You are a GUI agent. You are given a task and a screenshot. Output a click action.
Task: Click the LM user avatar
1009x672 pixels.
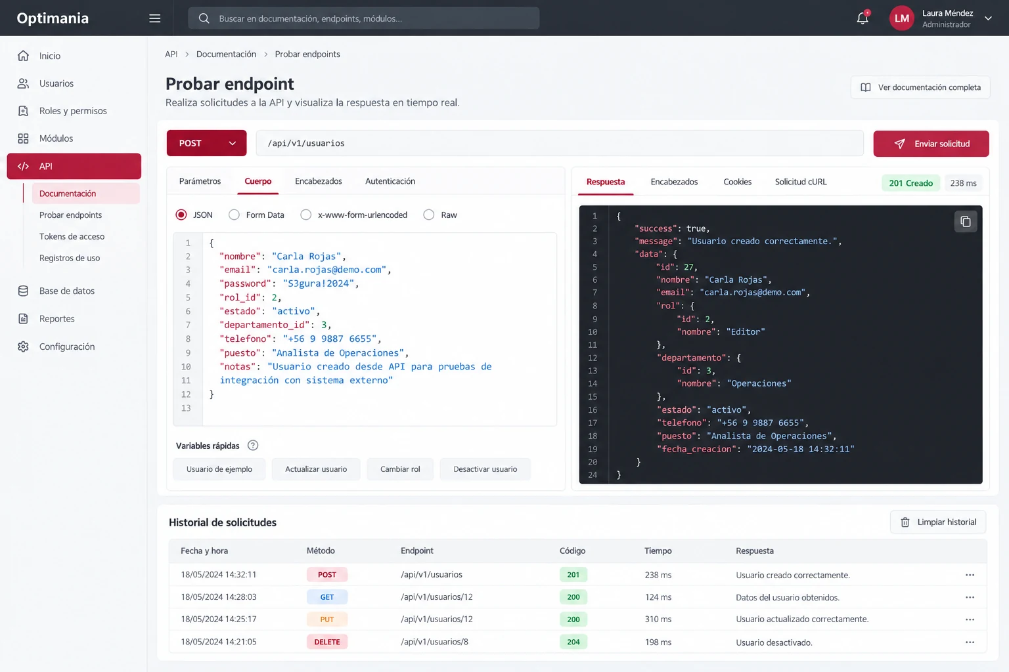(902, 18)
